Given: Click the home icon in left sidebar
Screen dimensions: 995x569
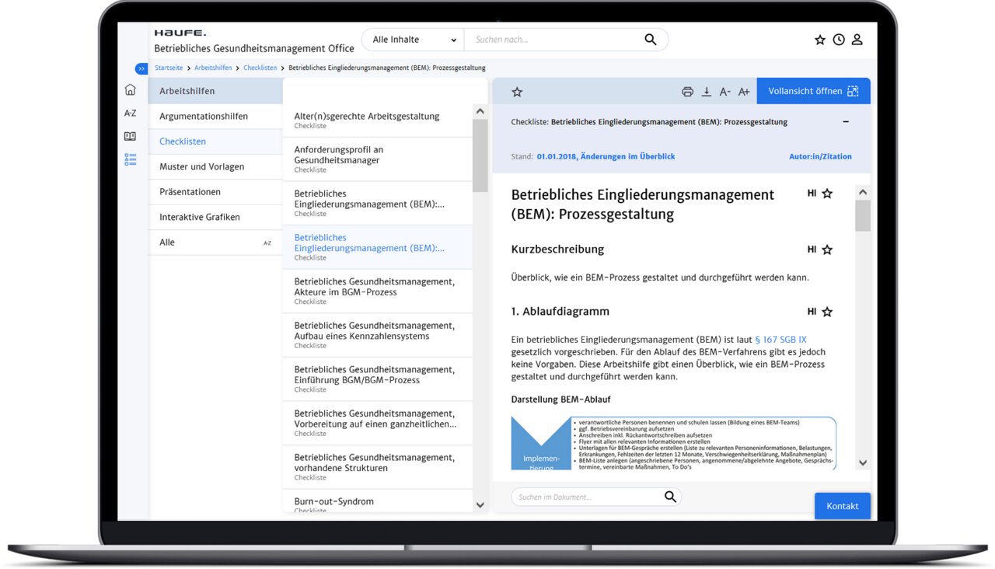Looking at the screenshot, I should pyautogui.click(x=130, y=90).
